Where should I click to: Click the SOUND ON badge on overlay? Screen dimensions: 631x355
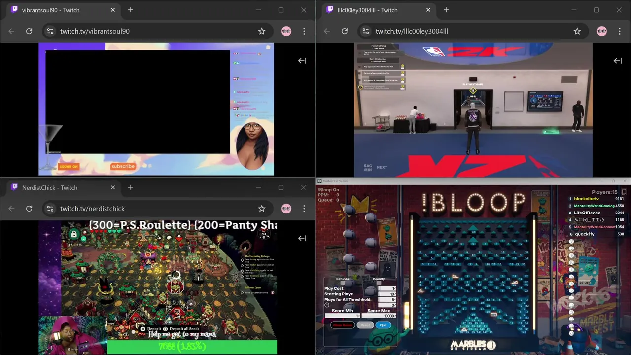click(x=69, y=167)
